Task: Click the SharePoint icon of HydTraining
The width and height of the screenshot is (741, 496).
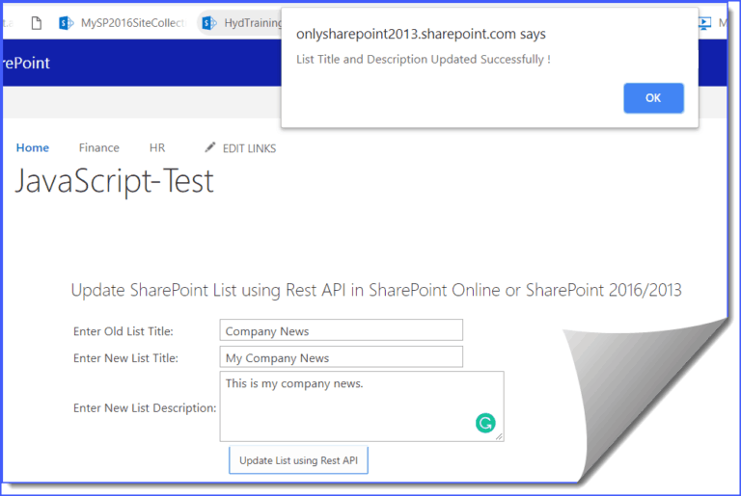Action: [x=208, y=23]
